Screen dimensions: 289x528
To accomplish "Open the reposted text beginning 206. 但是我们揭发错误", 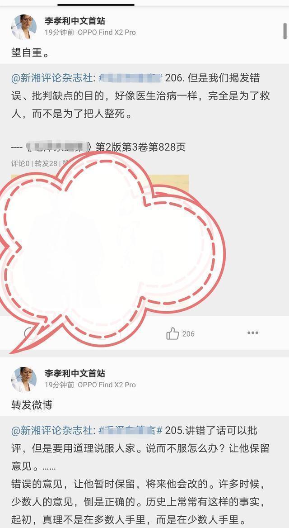I will pos(140,96).
